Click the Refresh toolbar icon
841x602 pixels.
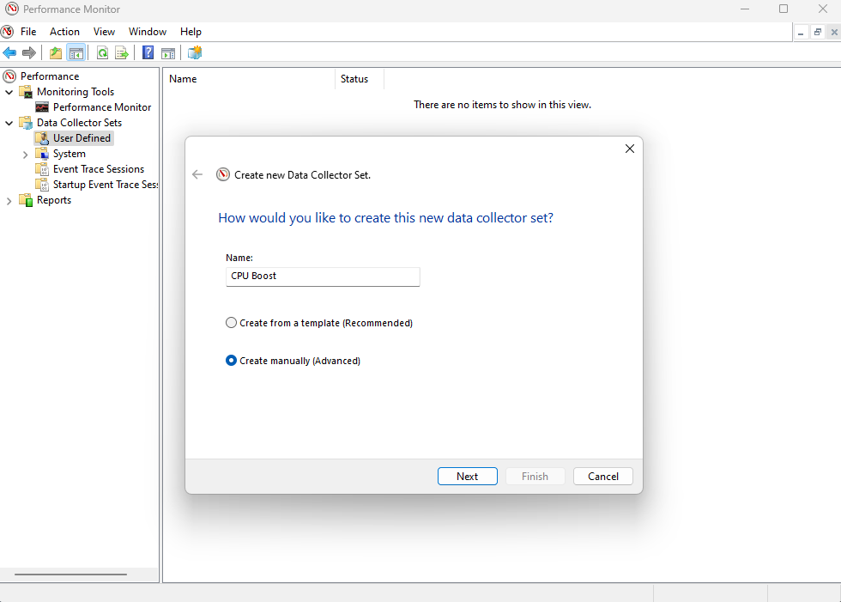point(102,53)
